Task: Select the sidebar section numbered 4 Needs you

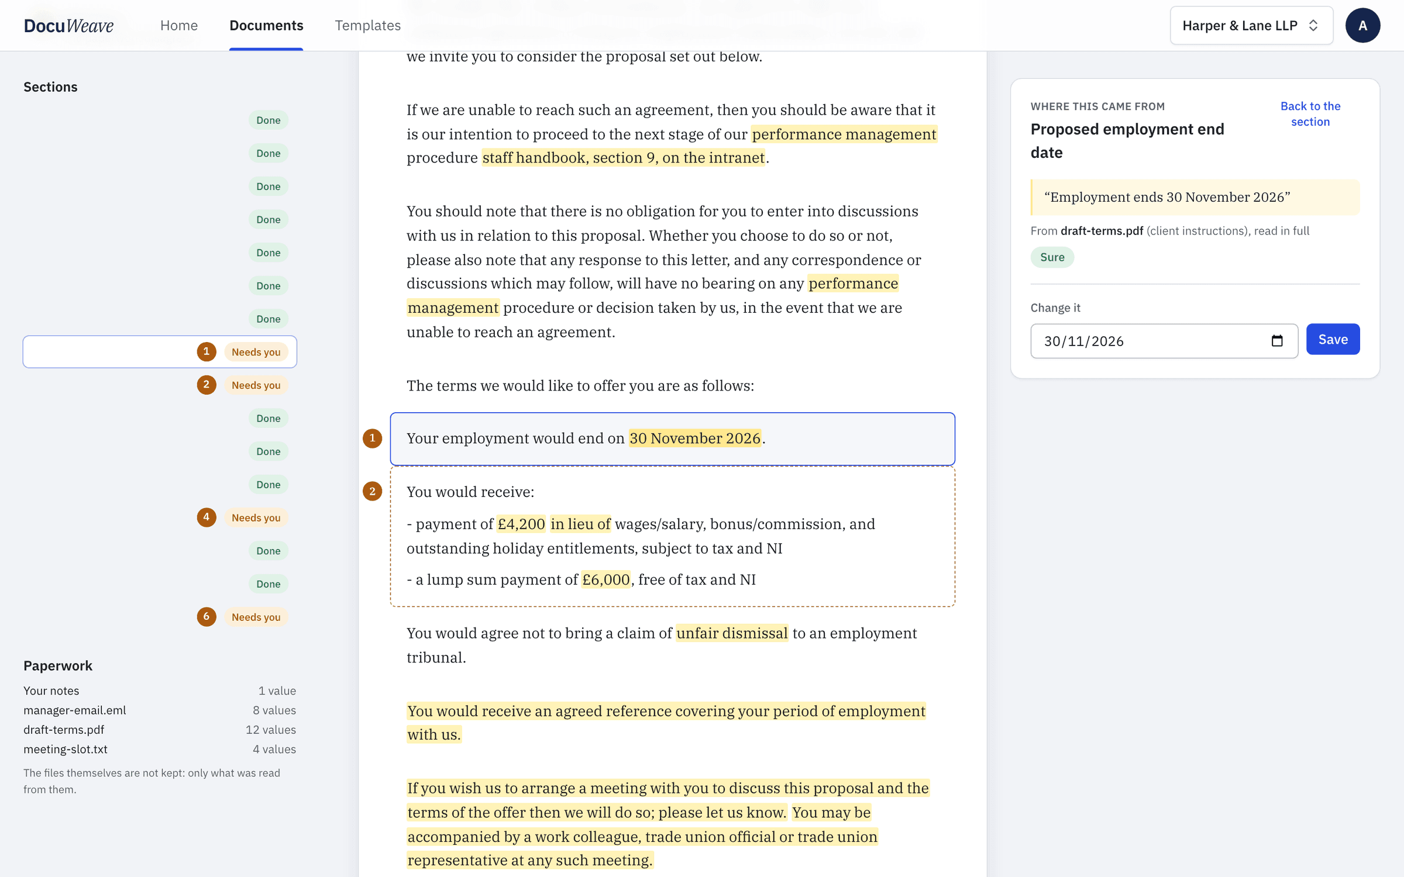Action: click(x=160, y=517)
